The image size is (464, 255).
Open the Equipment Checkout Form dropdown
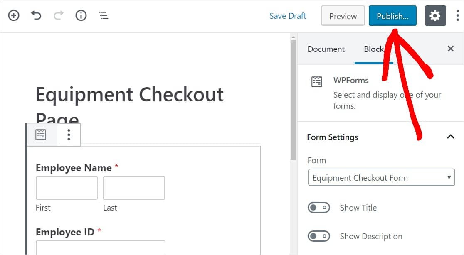click(x=381, y=178)
